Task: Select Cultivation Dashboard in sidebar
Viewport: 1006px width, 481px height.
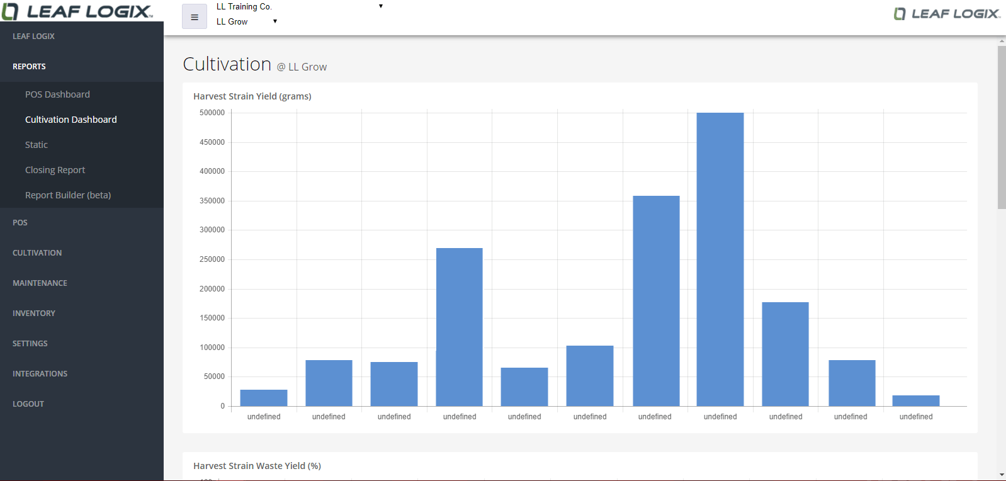Action: coord(71,120)
